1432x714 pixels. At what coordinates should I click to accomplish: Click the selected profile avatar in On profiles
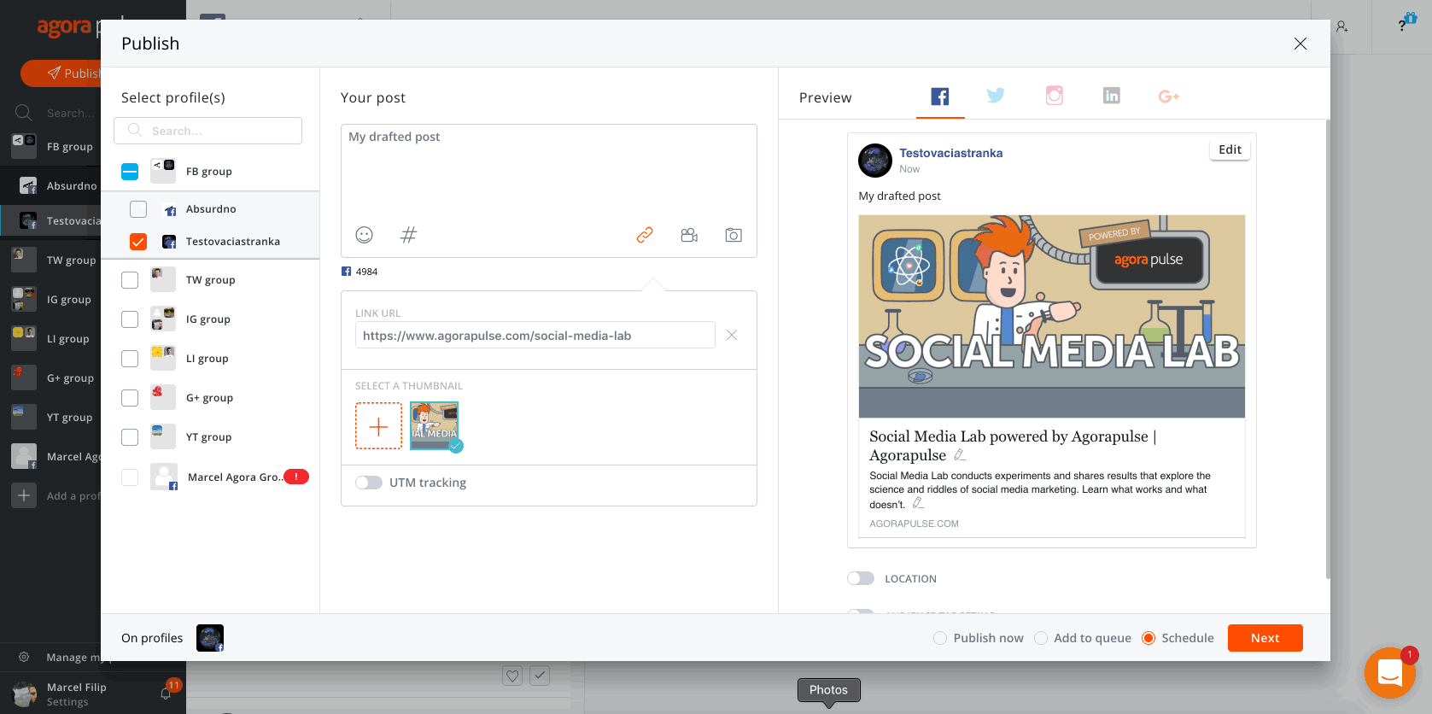(210, 638)
